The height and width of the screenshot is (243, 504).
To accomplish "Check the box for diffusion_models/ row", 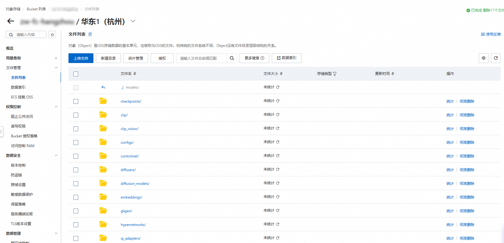I will tap(76, 184).
